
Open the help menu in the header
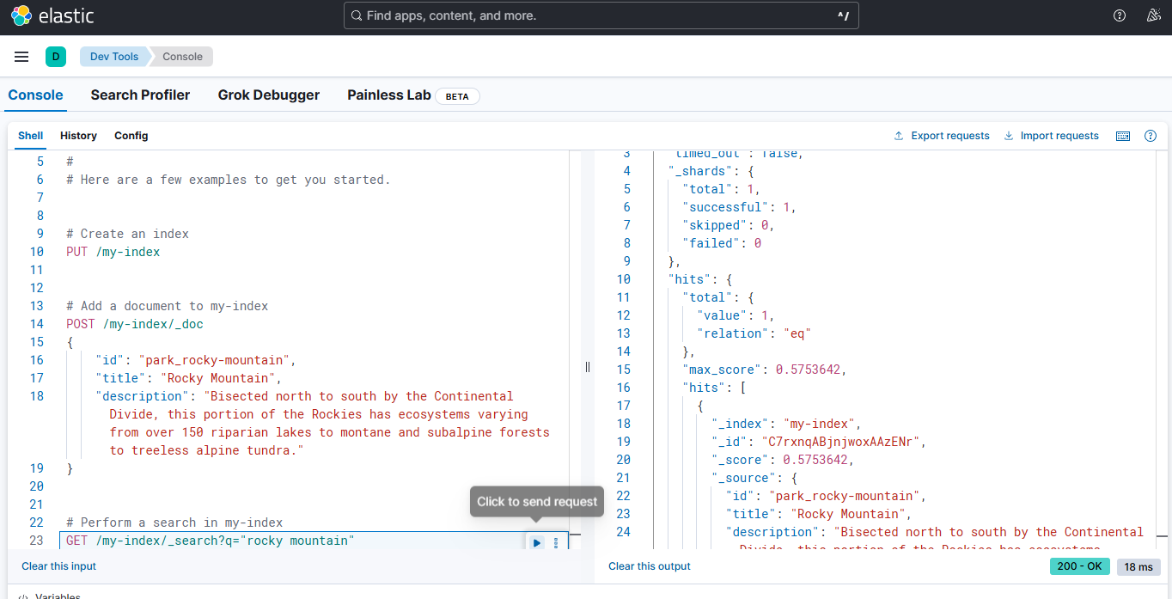click(x=1120, y=15)
